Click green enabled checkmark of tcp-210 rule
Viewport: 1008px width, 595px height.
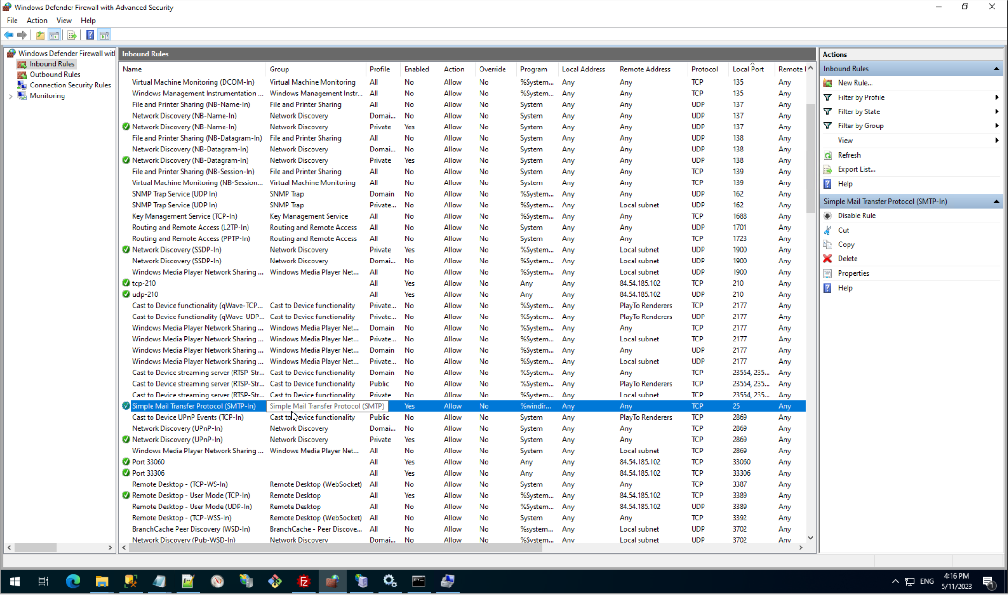coord(126,283)
